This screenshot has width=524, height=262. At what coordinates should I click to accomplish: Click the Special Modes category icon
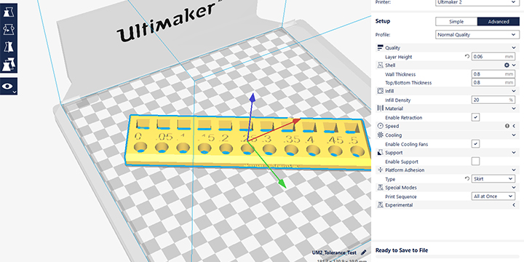click(380, 188)
